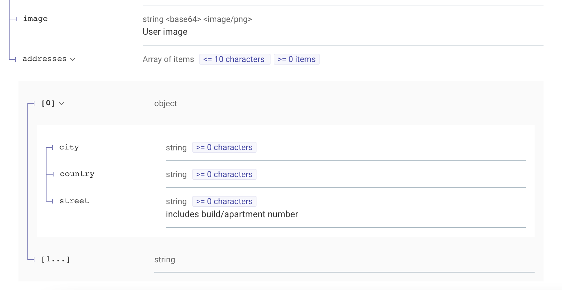The image size is (562, 290).
Task: Click the 'Array of items' type label
Action: point(168,59)
